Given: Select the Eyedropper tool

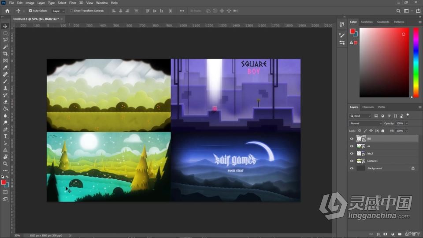Looking at the screenshot, I should click(5, 67).
